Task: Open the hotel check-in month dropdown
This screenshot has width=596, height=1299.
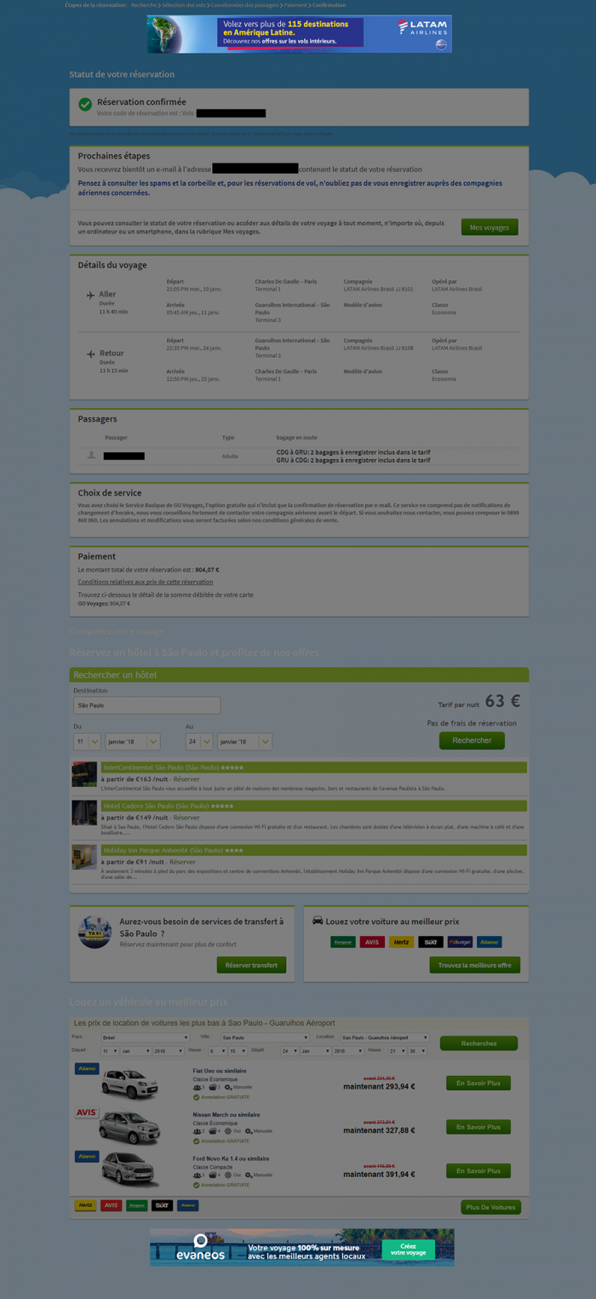Action: 132,742
